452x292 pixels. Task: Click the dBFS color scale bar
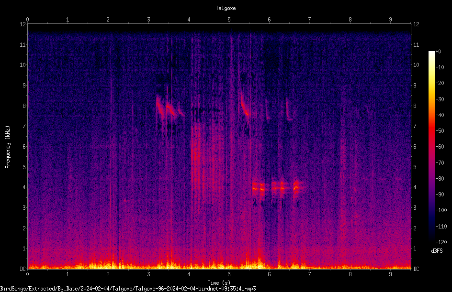coord(431,147)
